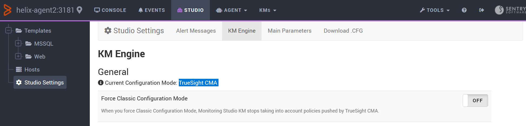
Task: Click the Agent robot icon
Action: (x=219, y=10)
